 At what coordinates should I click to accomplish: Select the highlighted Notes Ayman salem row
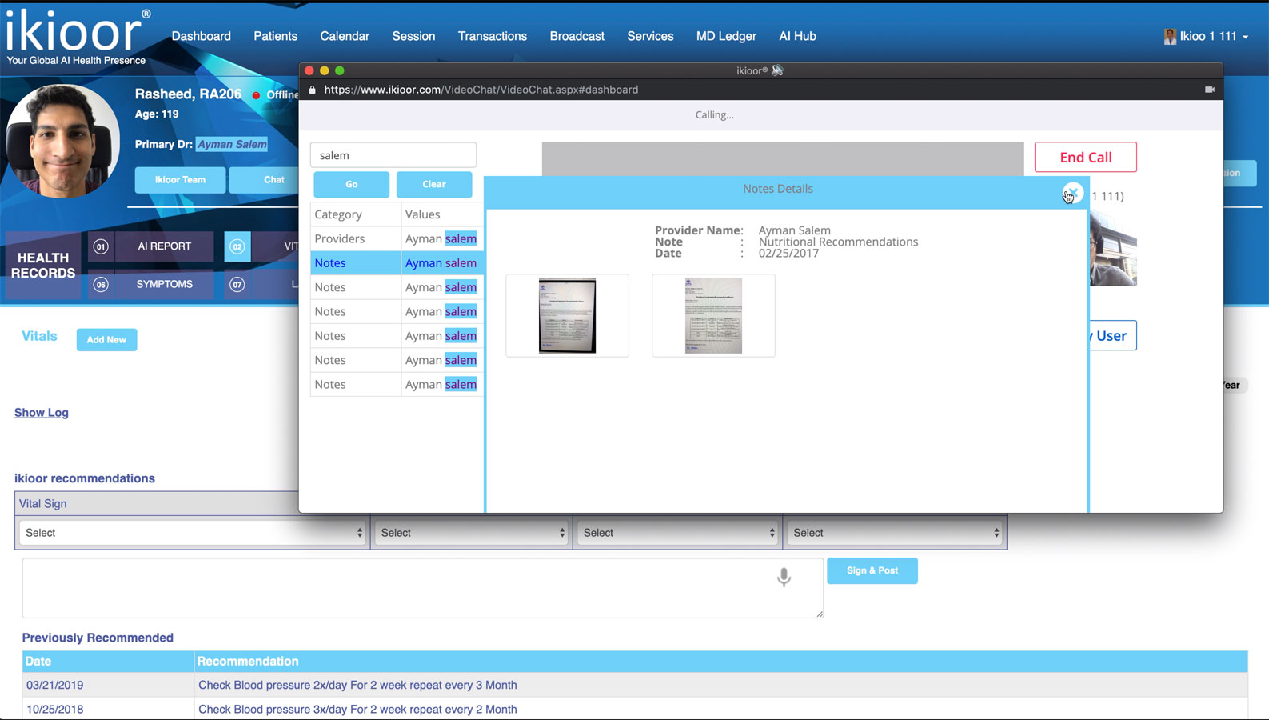[x=397, y=262]
